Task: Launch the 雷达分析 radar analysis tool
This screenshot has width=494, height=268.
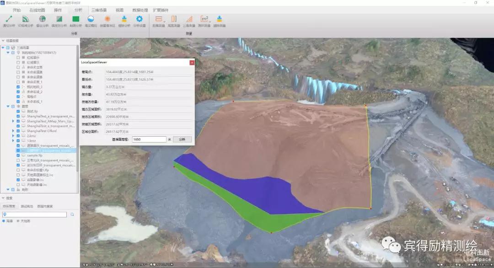Action: tap(42, 19)
